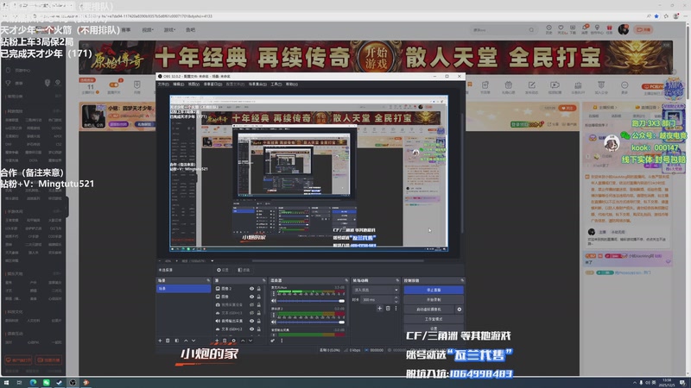Open the 编辑 menu in OBS
691x388 pixels.
coord(178,84)
